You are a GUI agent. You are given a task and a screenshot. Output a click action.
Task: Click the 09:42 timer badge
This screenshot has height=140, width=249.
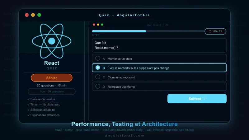[x=215, y=31]
